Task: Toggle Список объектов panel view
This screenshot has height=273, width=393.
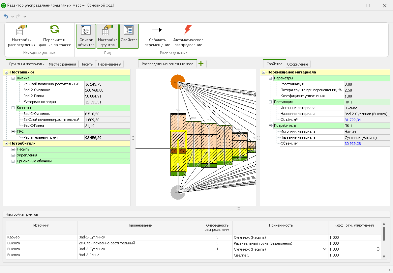Action: 86,36
